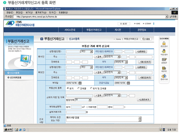Click the 도움말 help button in the breadcrumb

[146, 39]
